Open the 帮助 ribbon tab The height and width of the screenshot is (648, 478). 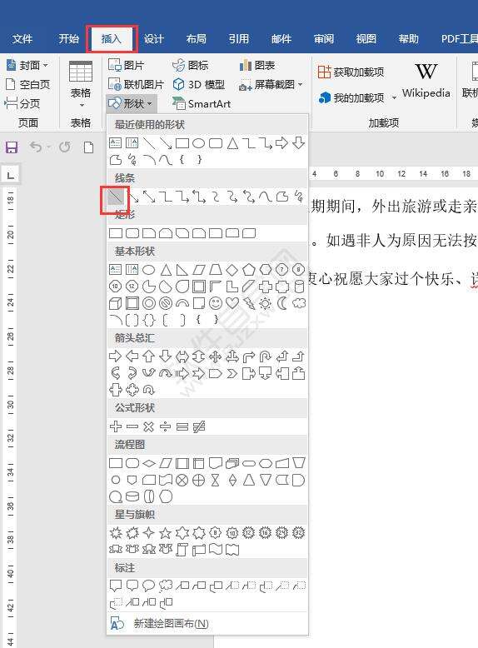pos(409,39)
